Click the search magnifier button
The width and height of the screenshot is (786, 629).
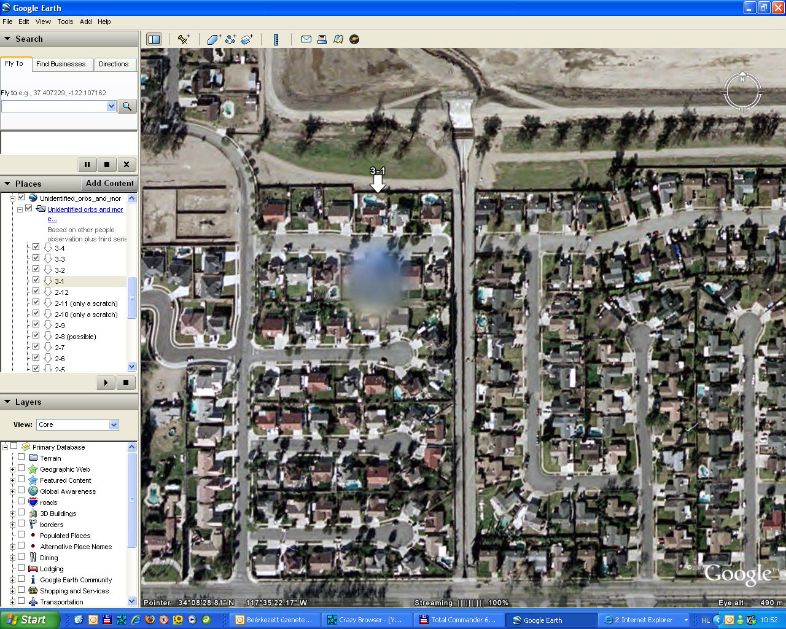click(x=127, y=106)
